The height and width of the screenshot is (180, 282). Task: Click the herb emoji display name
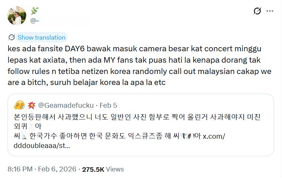(35, 11)
